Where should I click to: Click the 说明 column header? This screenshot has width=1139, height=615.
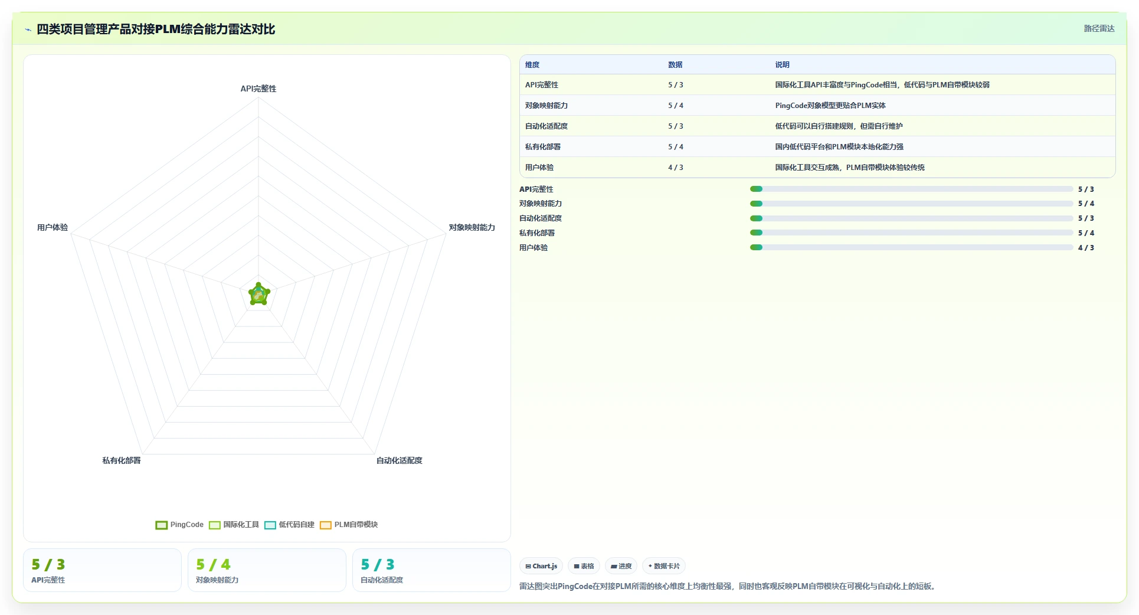point(783,65)
